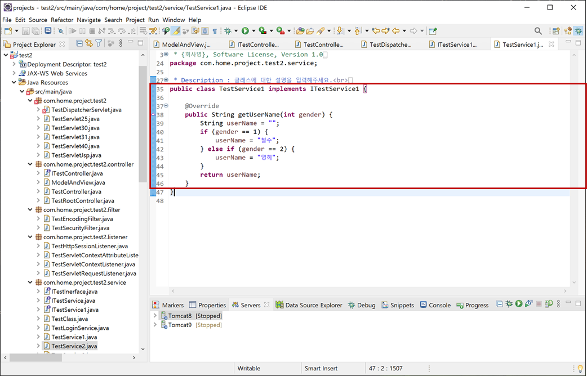Collapse the getUserName method fold at line 37

click(166, 106)
